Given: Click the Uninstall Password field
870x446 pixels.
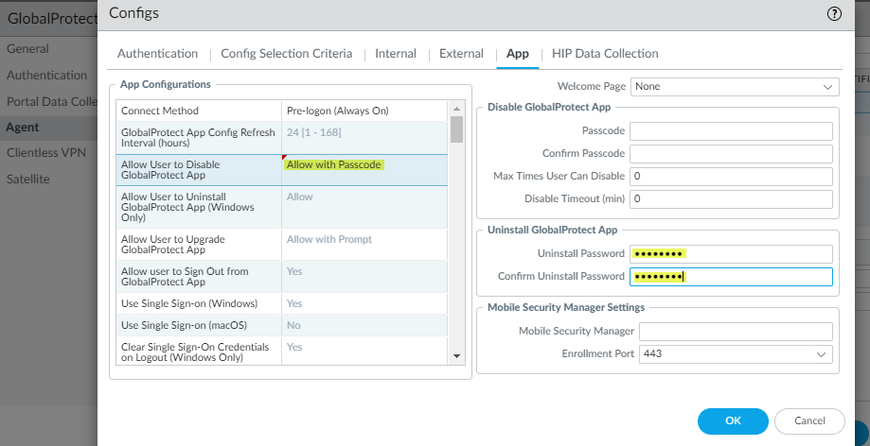Looking at the screenshot, I should (x=730, y=254).
